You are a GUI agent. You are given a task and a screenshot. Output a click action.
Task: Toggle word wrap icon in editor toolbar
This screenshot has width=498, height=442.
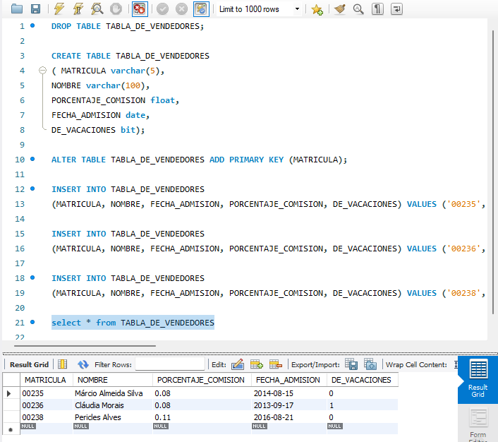click(396, 9)
